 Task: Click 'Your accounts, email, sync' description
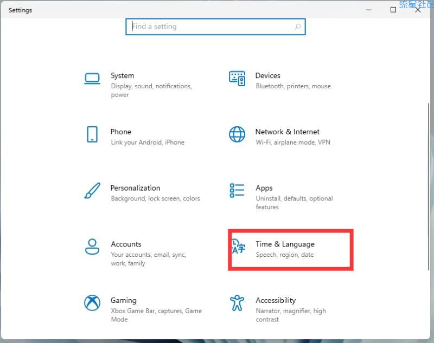tap(148, 259)
